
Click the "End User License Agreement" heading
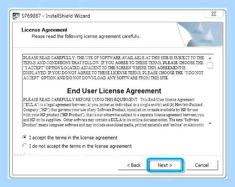coord(114,91)
